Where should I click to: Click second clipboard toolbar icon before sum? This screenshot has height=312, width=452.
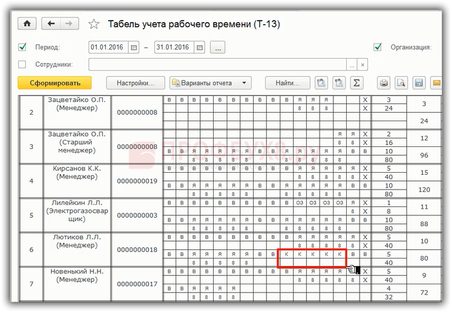pyautogui.click(x=339, y=83)
